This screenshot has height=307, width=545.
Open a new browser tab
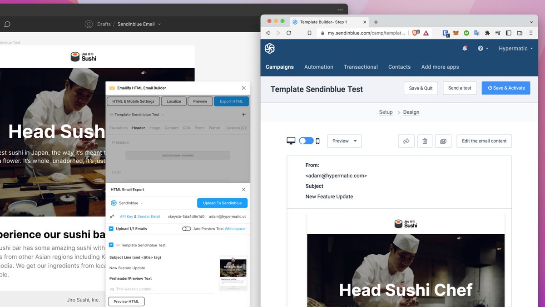point(376,22)
